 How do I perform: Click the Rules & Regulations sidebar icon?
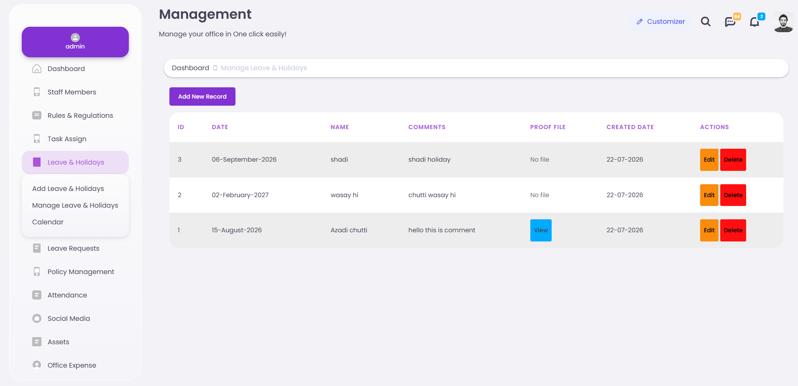(37, 115)
